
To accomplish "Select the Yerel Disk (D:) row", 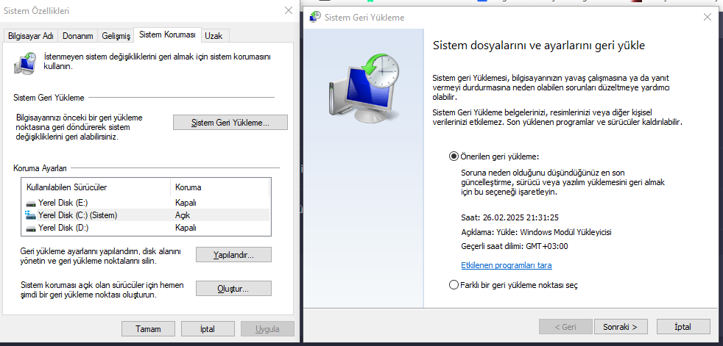I will (145, 228).
